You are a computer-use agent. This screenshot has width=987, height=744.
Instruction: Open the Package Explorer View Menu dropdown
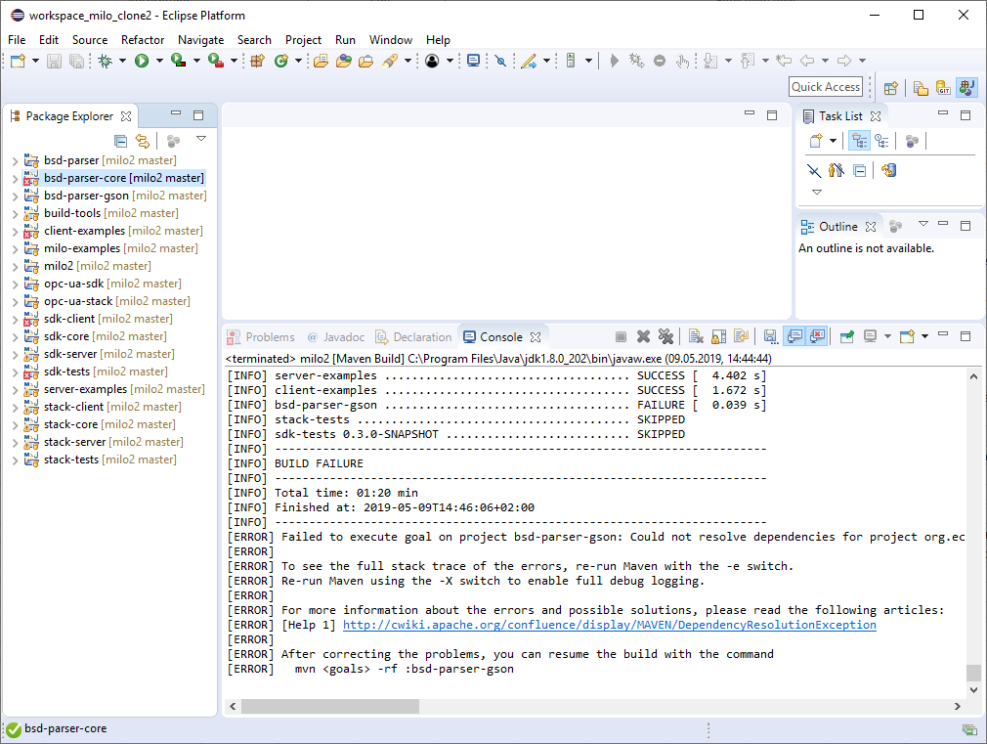[201, 140]
